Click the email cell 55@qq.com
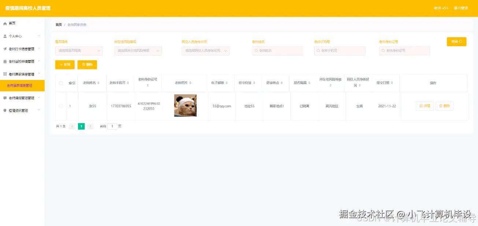This screenshot has height=226, width=478. point(222,106)
